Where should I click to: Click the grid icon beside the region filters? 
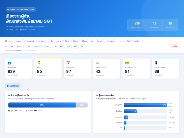6,41
